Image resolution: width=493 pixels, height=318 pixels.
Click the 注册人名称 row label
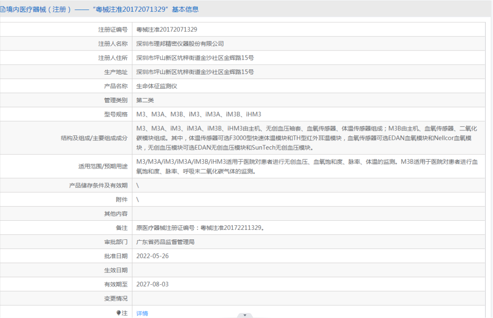click(x=113, y=44)
